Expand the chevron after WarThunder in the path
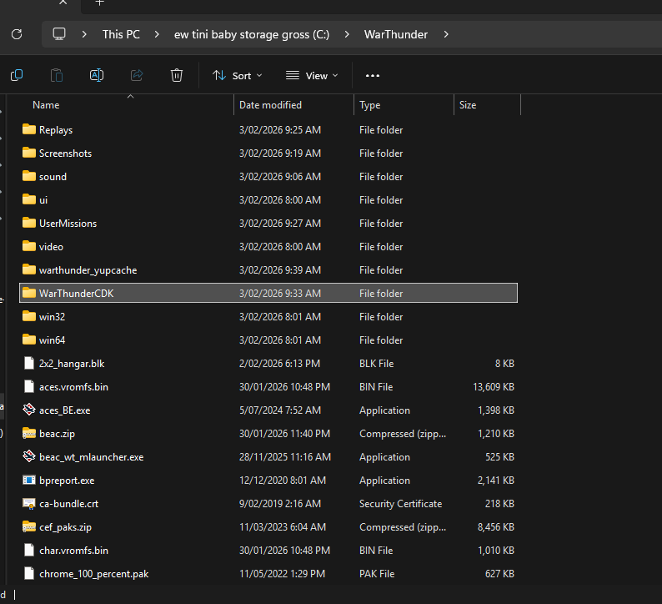 446,34
